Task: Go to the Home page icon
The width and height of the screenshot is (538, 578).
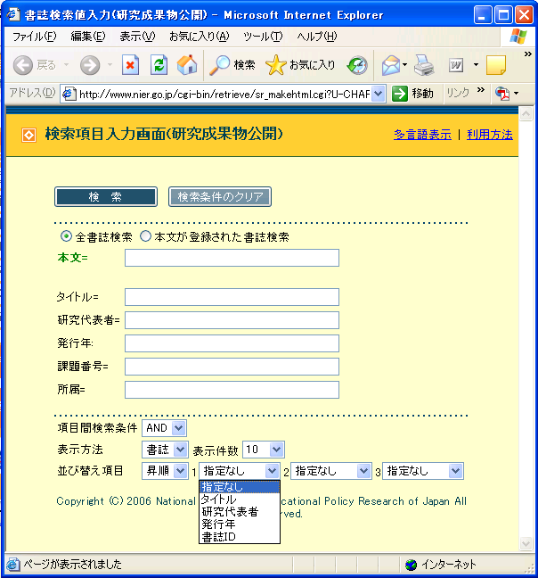Action: [x=187, y=65]
